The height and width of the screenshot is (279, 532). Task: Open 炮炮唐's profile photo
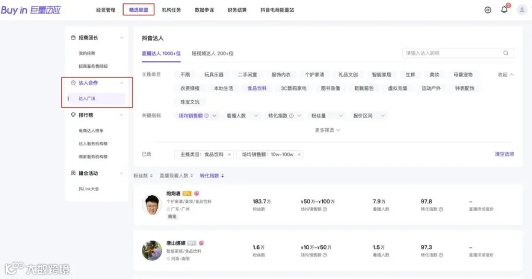tap(152, 205)
